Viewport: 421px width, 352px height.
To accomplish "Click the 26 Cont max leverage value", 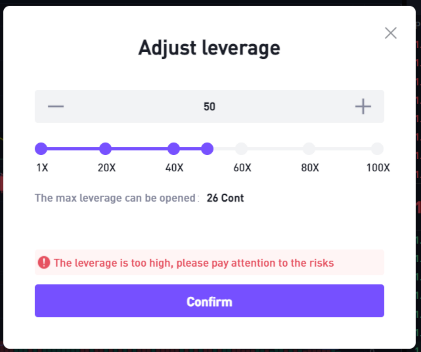I will coord(225,198).
